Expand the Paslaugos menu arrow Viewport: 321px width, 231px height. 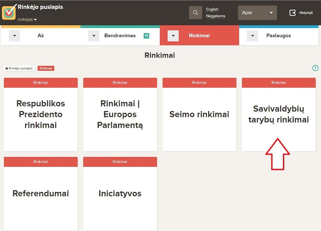click(x=253, y=36)
